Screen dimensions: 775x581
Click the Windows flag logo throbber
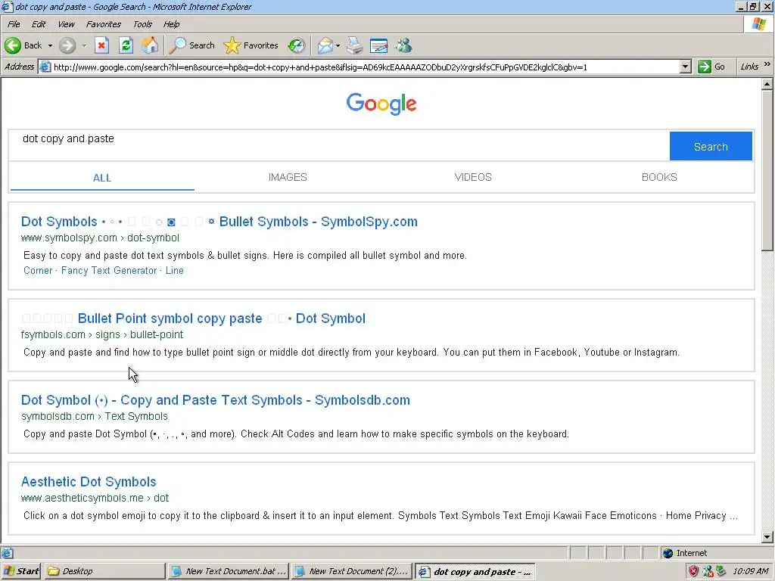coord(759,23)
